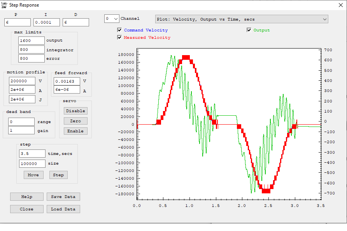
Task: Focus the step time secs field
Action: (x=32, y=154)
